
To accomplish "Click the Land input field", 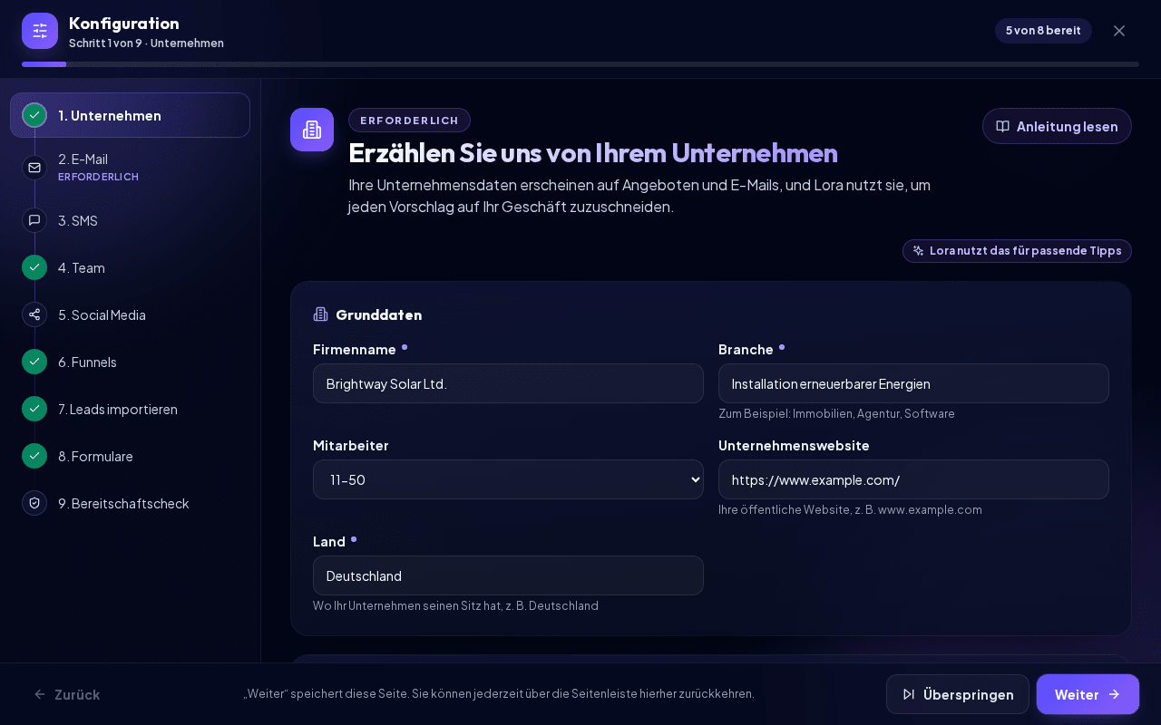I will tap(508, 575).
